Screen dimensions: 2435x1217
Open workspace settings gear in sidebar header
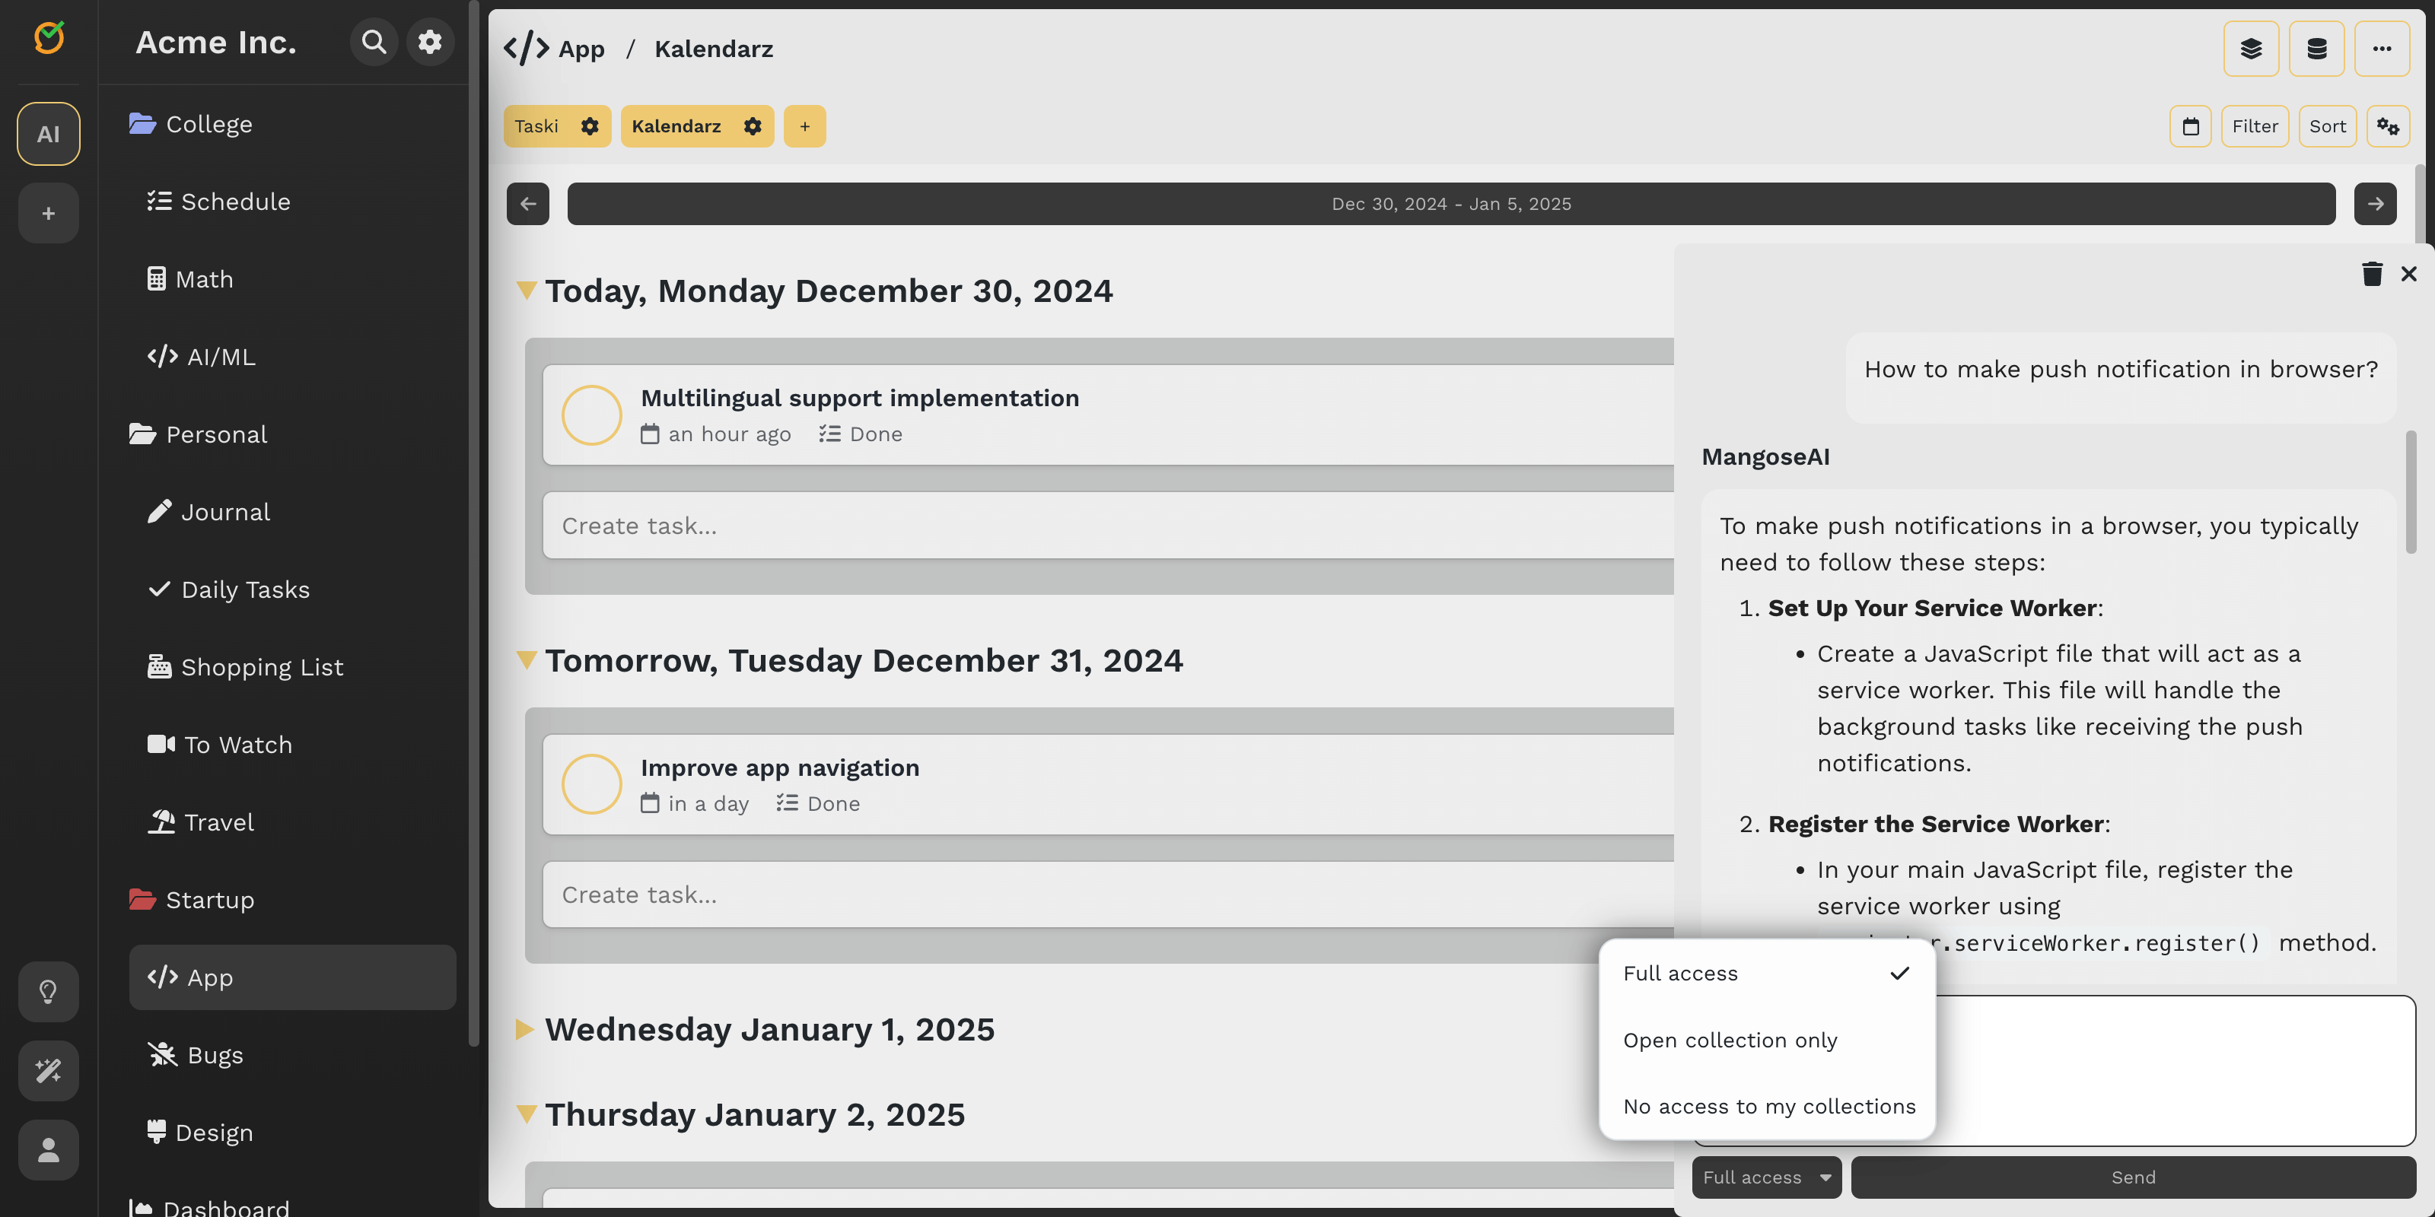click(x=430, y=42)
